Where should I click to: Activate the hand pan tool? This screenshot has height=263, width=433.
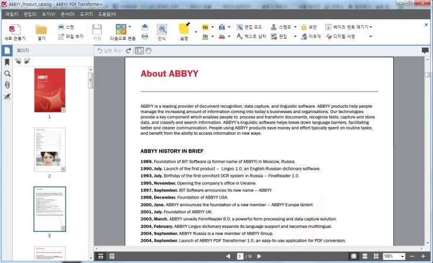tap(149, 50)
